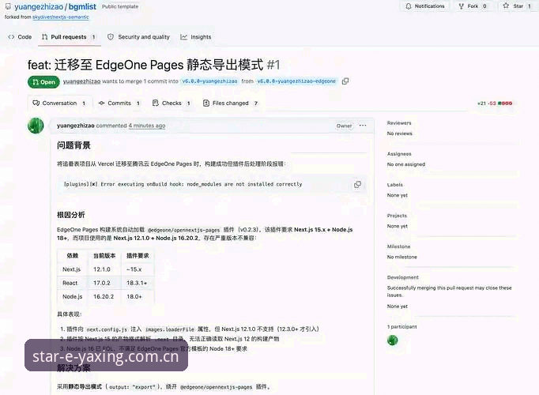Click the Insights graph icon
This screenshot has width=539, height=395.
coord(184,37)
